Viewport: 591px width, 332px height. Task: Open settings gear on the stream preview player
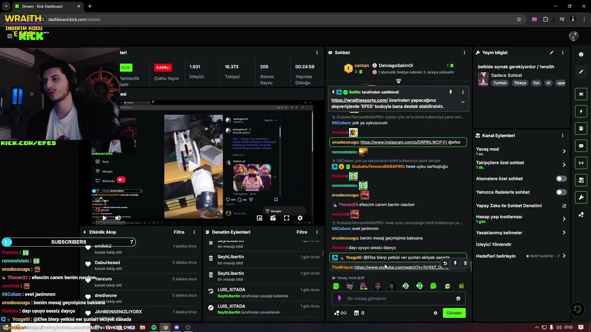click(300, 218)
